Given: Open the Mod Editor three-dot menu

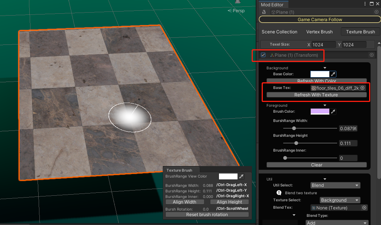Looking at the screenshot, I should tap(366, 4).
